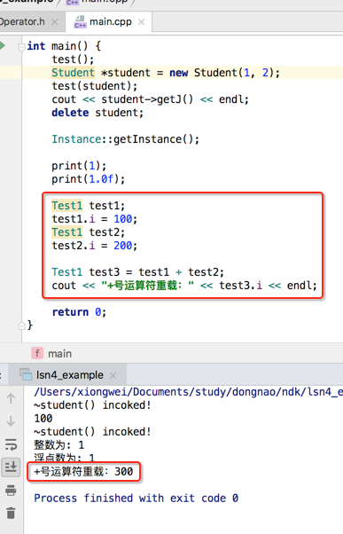
Task: Click the 'print(1.0f);' line
Action: pyautogui.click(x=89, y=179)
